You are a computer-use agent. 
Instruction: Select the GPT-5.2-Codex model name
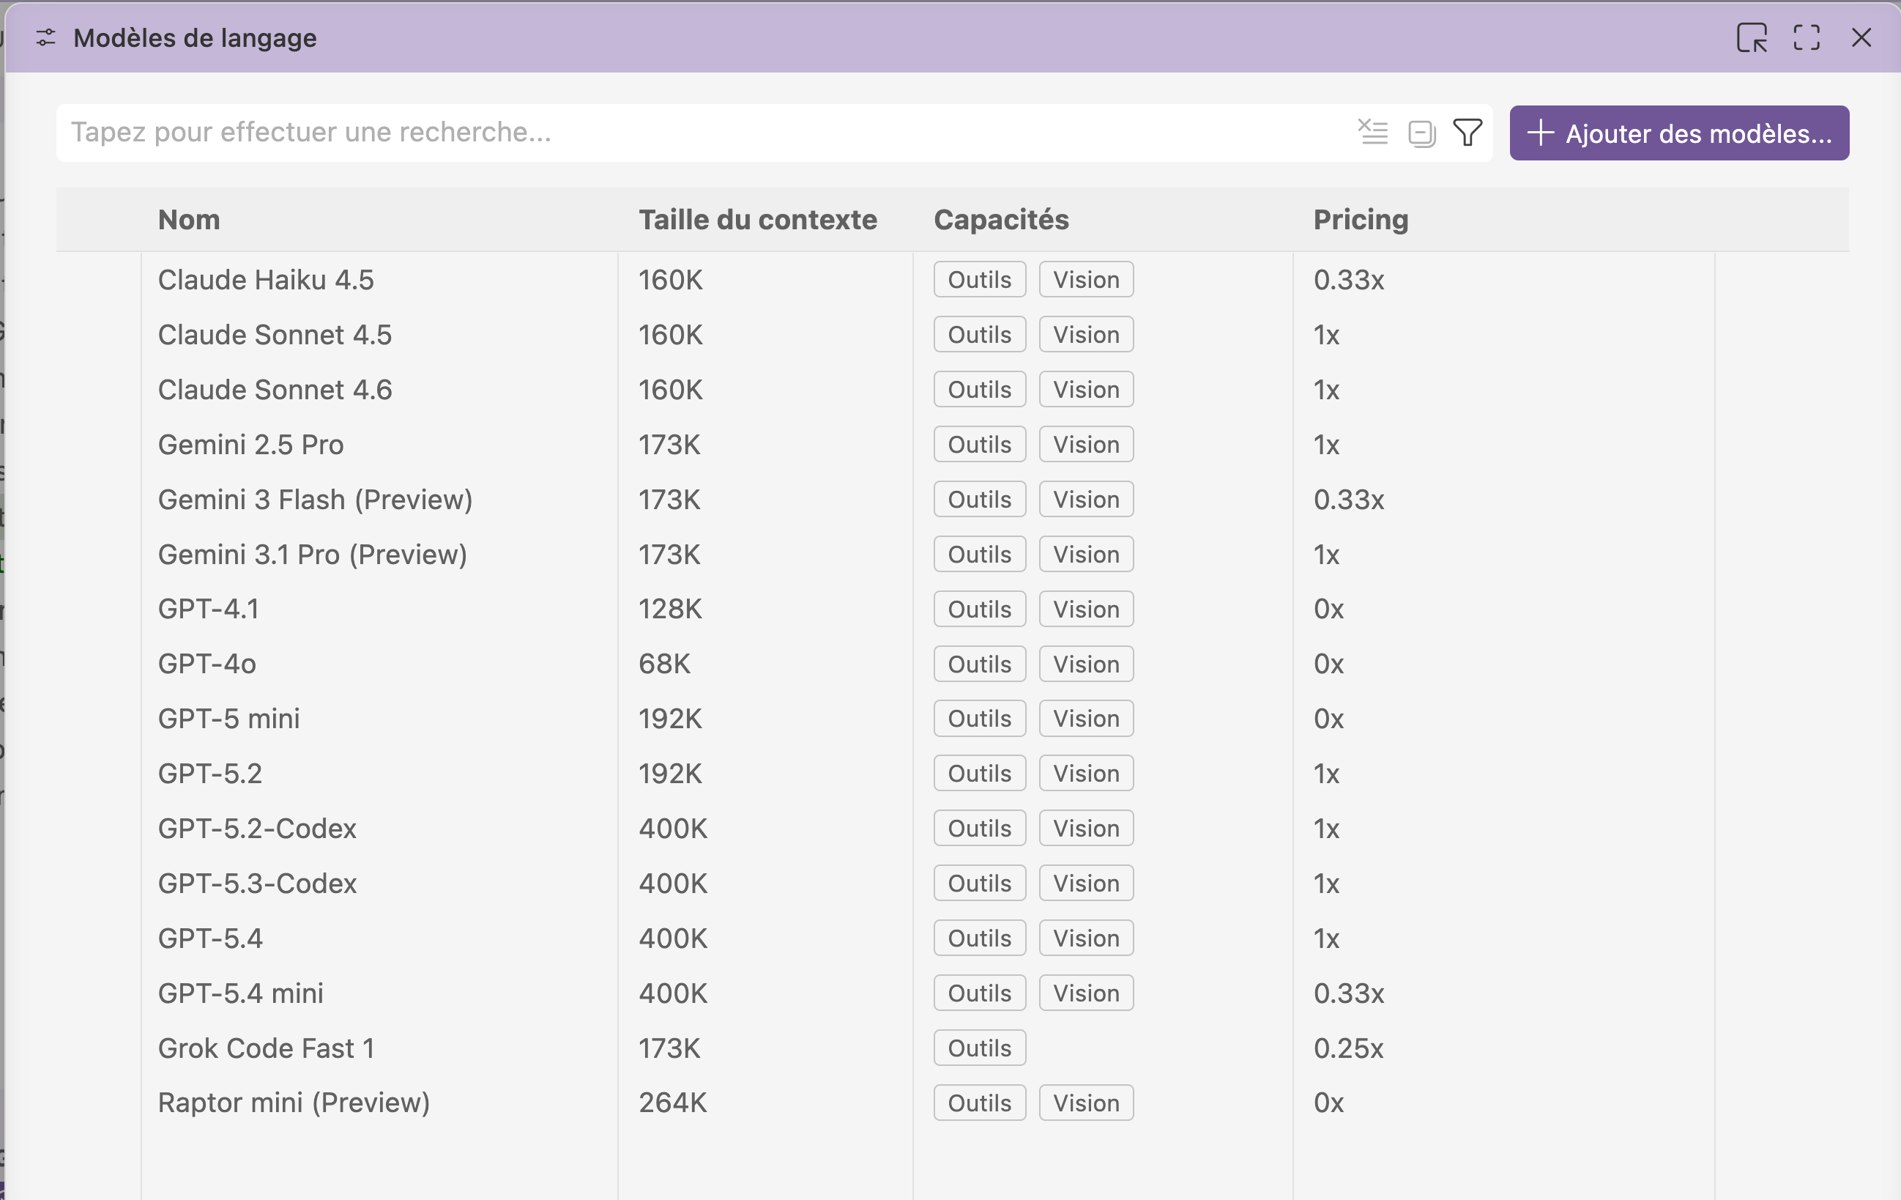257,829
